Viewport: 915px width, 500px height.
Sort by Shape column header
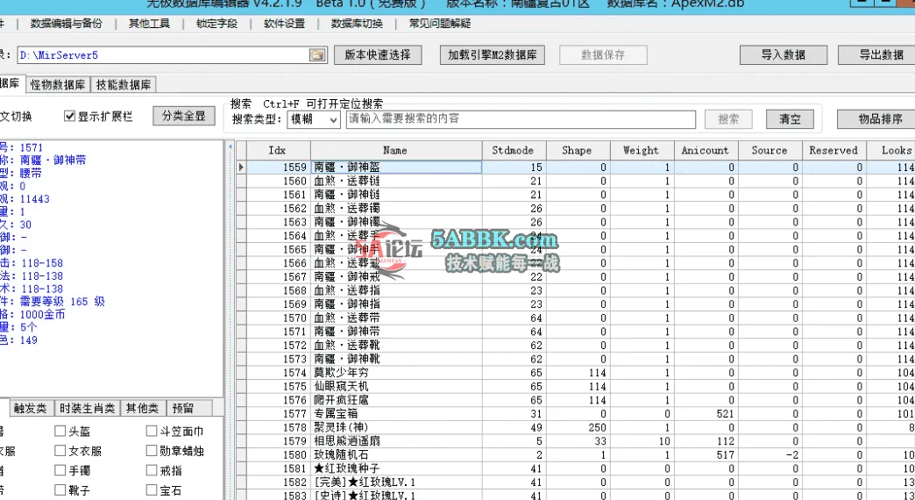pyautogui.click(x=578, y=151)
